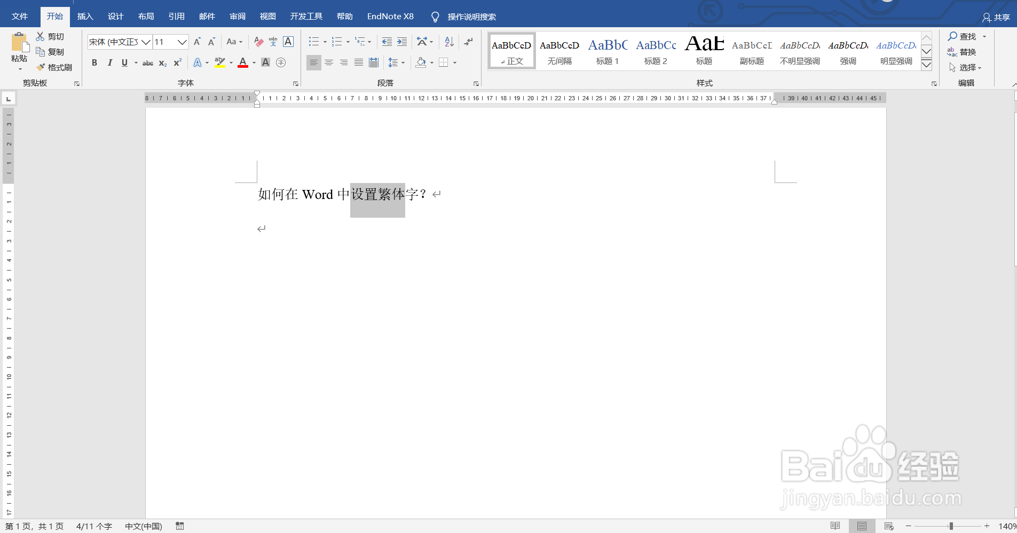Show or hide paragraph marks

tap(468, 42)
